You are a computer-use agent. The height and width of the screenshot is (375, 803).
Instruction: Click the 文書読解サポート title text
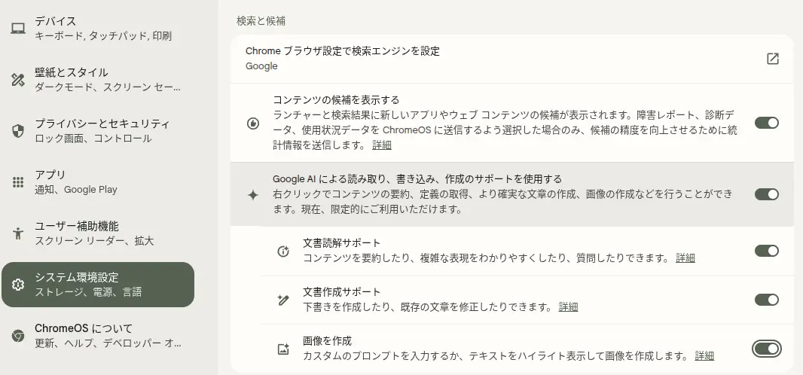[x=341, y=242]
